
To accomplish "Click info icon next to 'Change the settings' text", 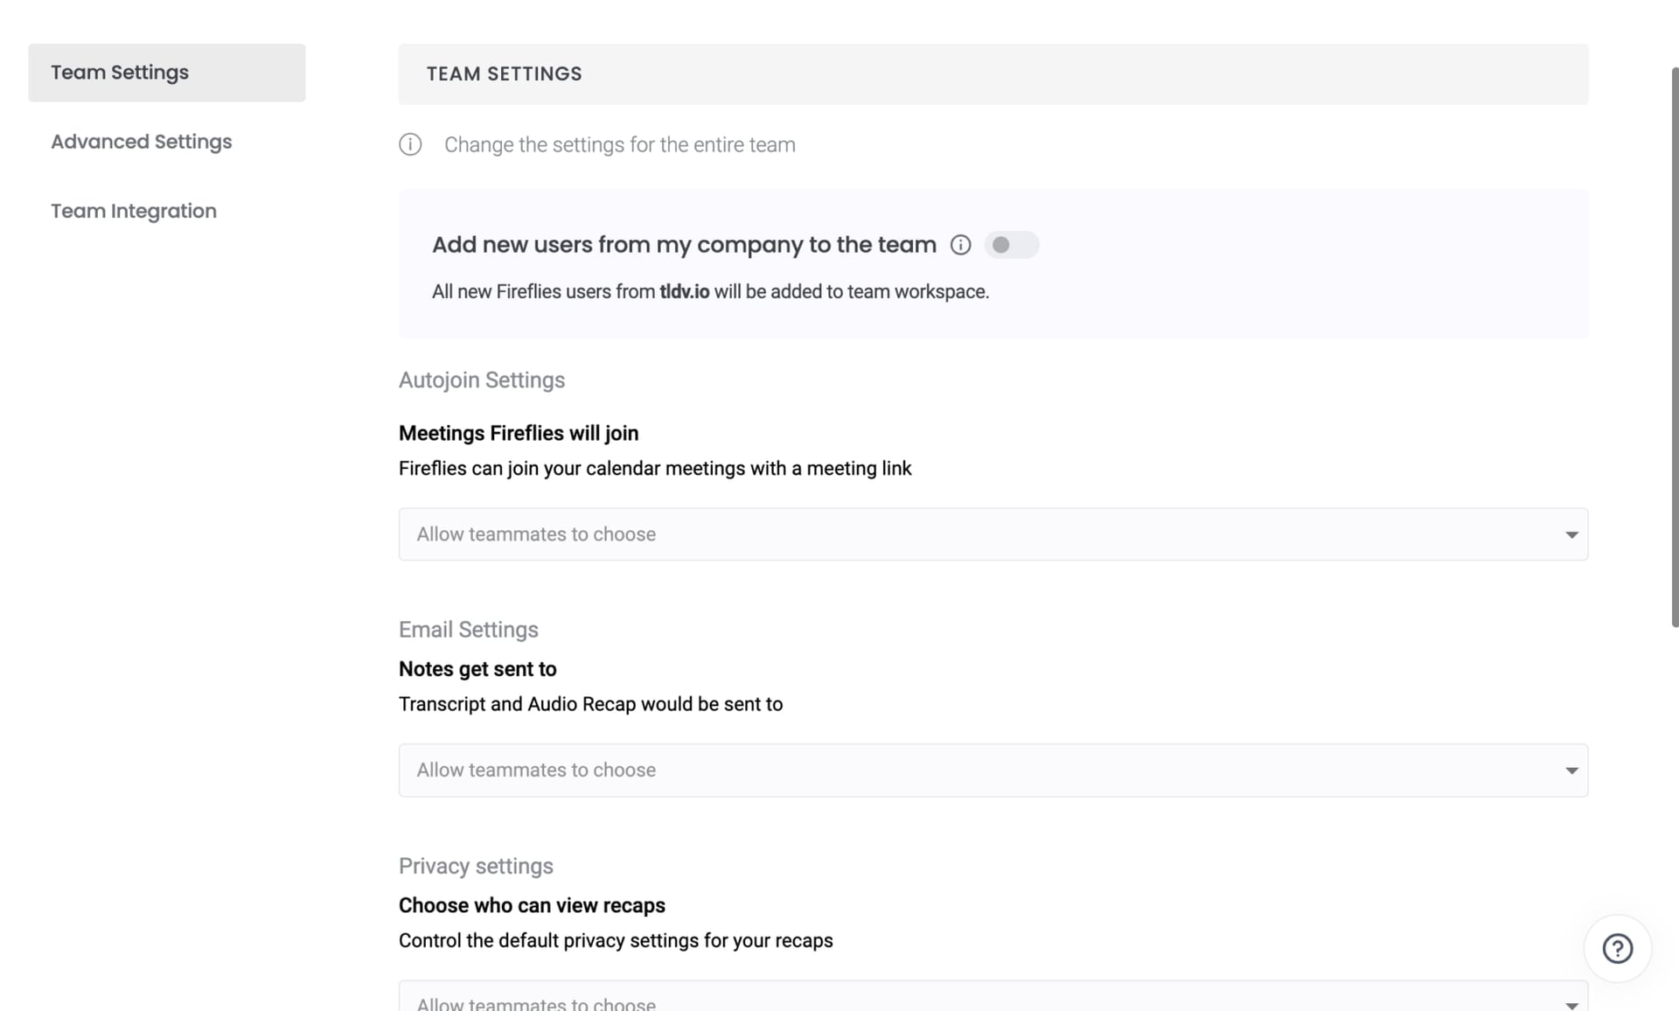I will click(410, 144).
